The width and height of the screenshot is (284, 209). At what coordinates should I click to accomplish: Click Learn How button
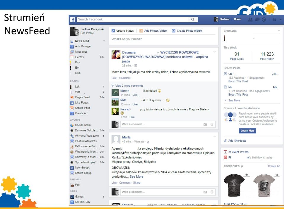(247, 131)
